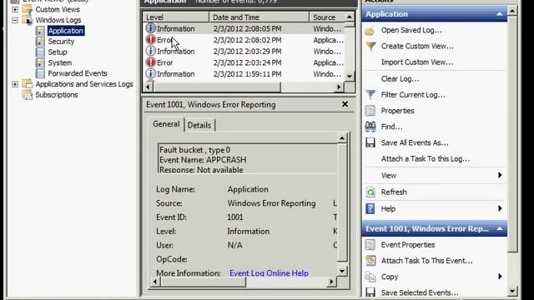The image size is (534, 300).
Task: Collapse the Windows Logs tree node
Action: [15, 20]
